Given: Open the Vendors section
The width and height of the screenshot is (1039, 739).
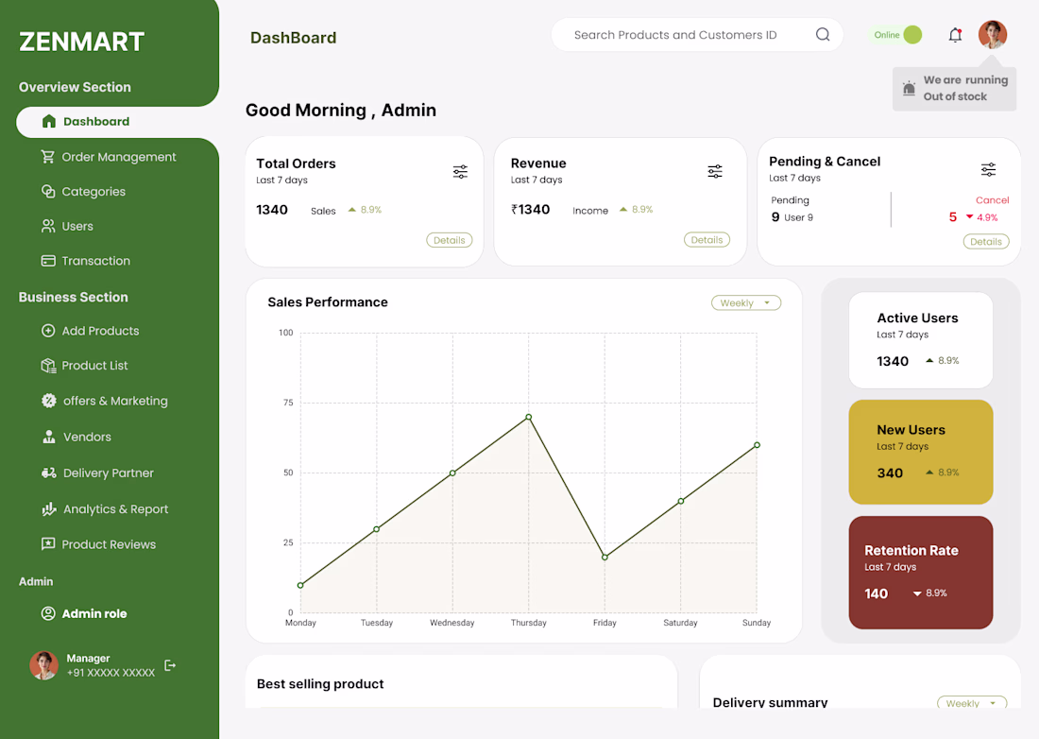Looking at the screenshot, I should click(87, 437).
